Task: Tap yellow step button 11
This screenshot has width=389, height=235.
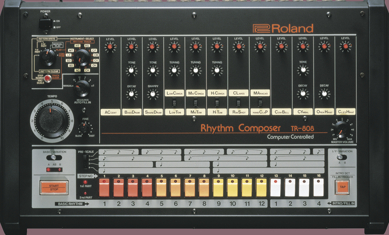Action: click(247, 188)
